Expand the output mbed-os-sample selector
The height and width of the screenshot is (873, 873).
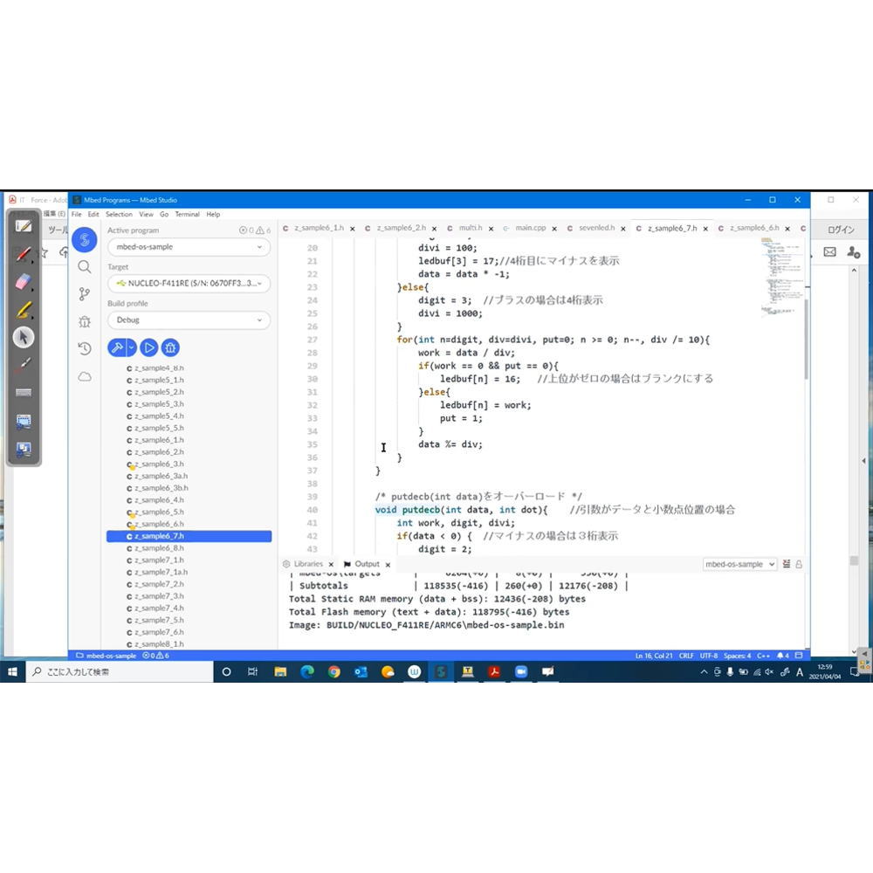point(739,564)
